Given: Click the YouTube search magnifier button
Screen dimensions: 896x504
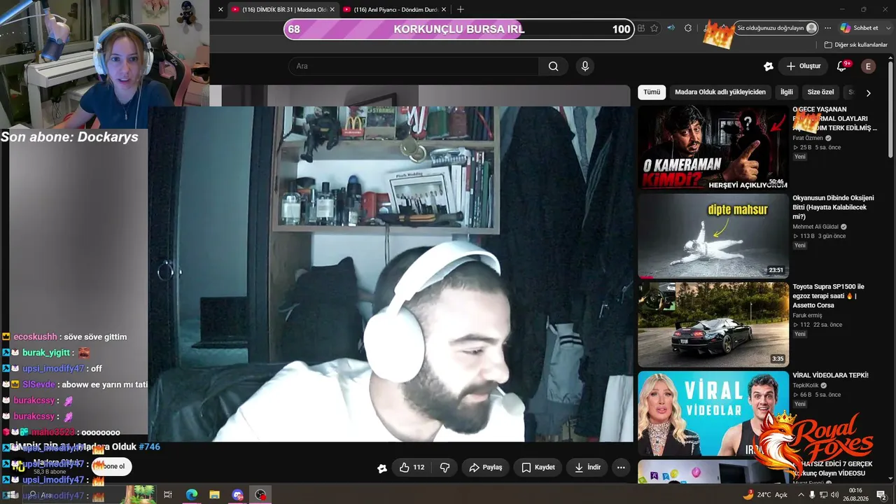Looking at the screenshot, I should click(553, 66).
